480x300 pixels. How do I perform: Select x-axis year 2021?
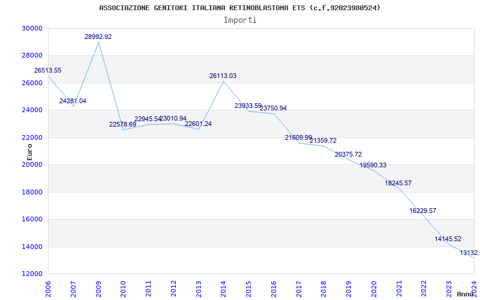(399, 289)
